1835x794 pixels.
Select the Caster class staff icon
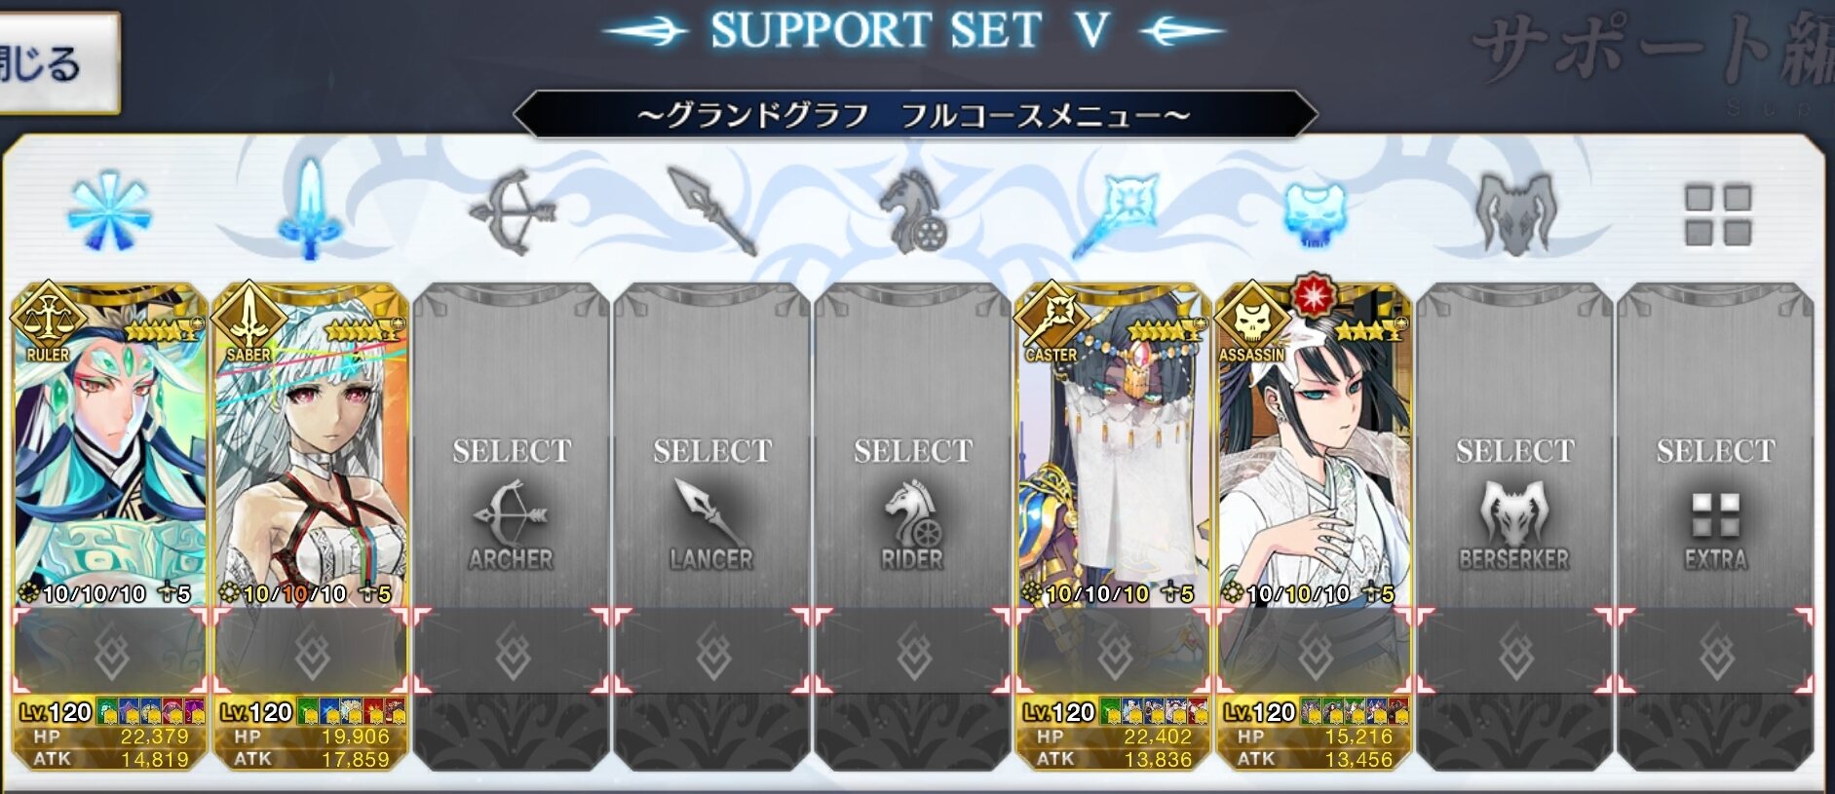(1115, 213)
